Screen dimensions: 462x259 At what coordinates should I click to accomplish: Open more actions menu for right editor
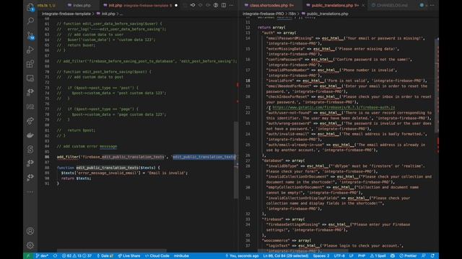click(x=432, y=5)
